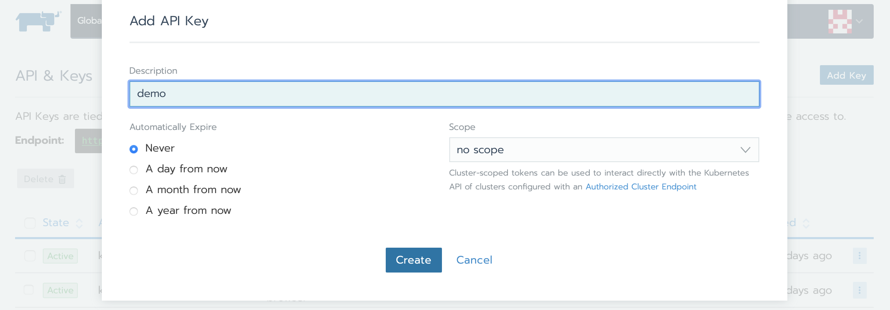Choose A day from now expiration

coord(134,170)
